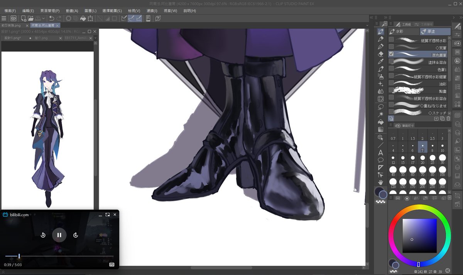463x275 pixels.
Task: Open the CLIP STUDIO launcher icon
Action: pyautogui.click(x=14, y=18)
